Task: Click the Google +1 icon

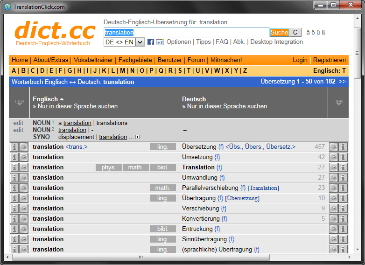Action: point(160,42)
